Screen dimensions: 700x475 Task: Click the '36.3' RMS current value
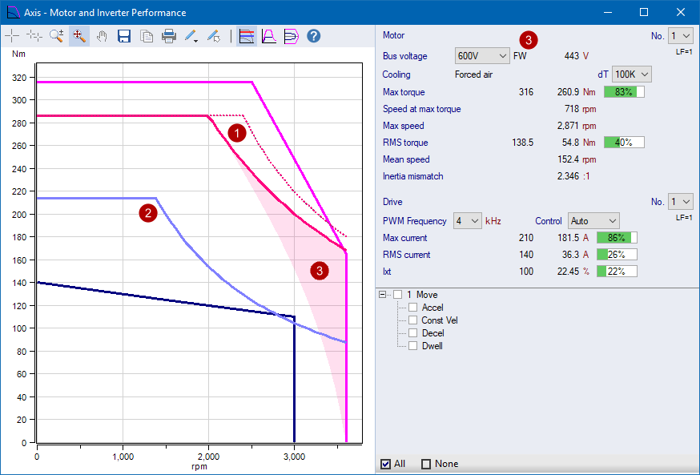point(570,255)
